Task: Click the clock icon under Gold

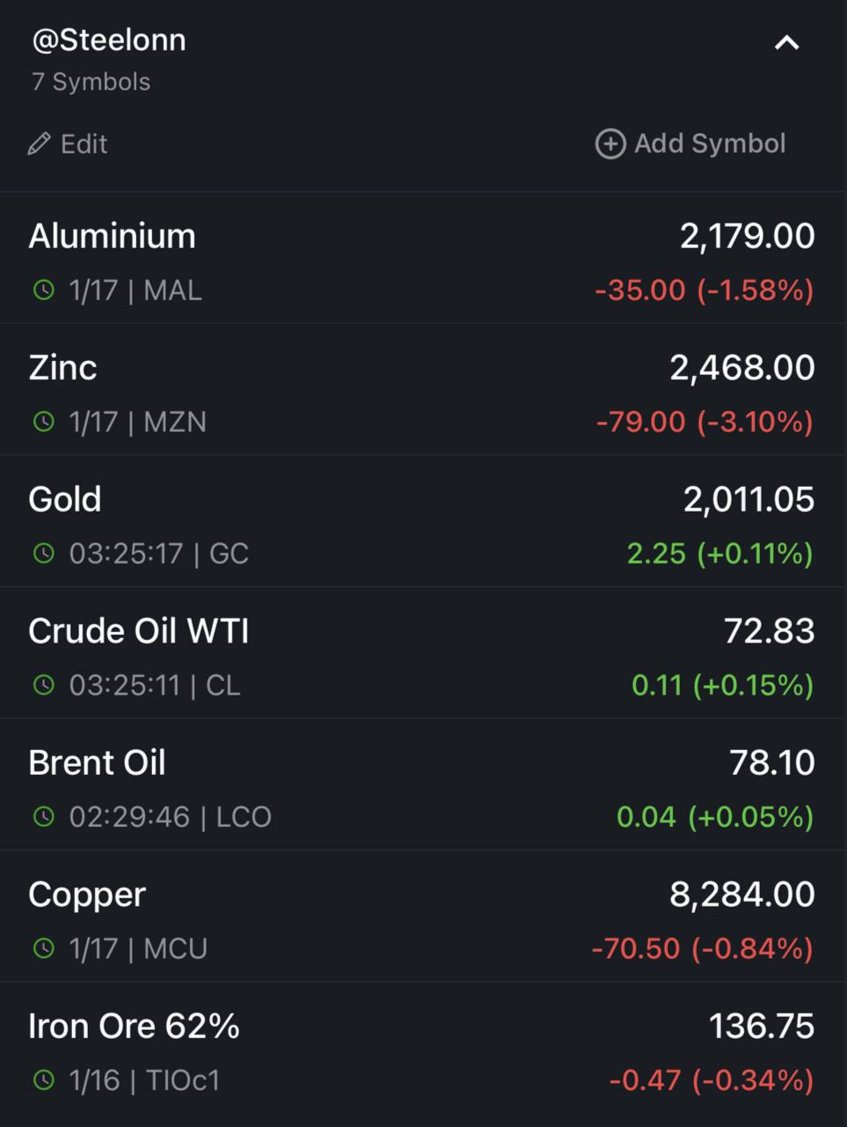Action: (43, 553)
